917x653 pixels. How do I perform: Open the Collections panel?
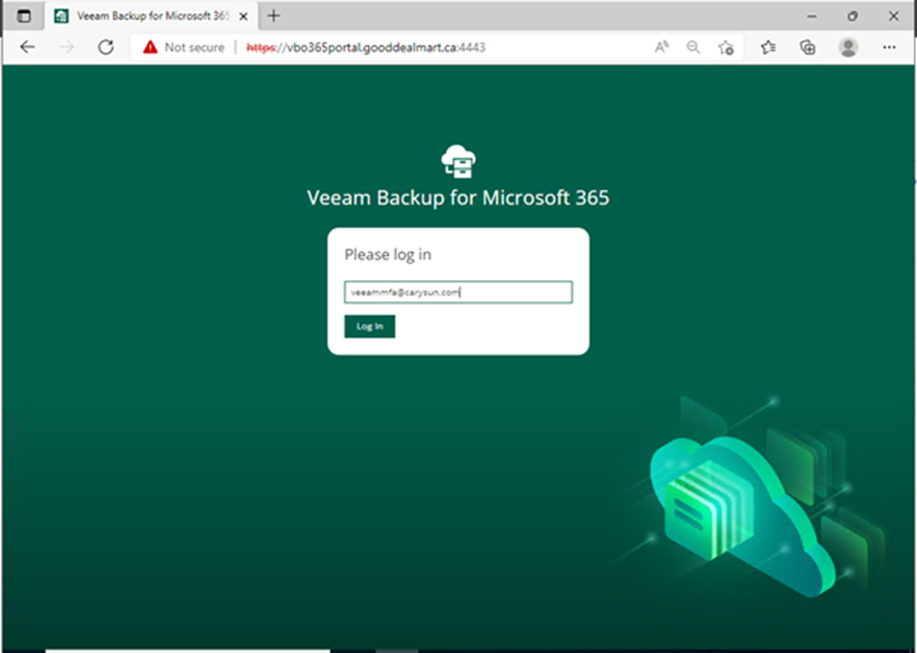pyautogui.click(x=808, y=48)
